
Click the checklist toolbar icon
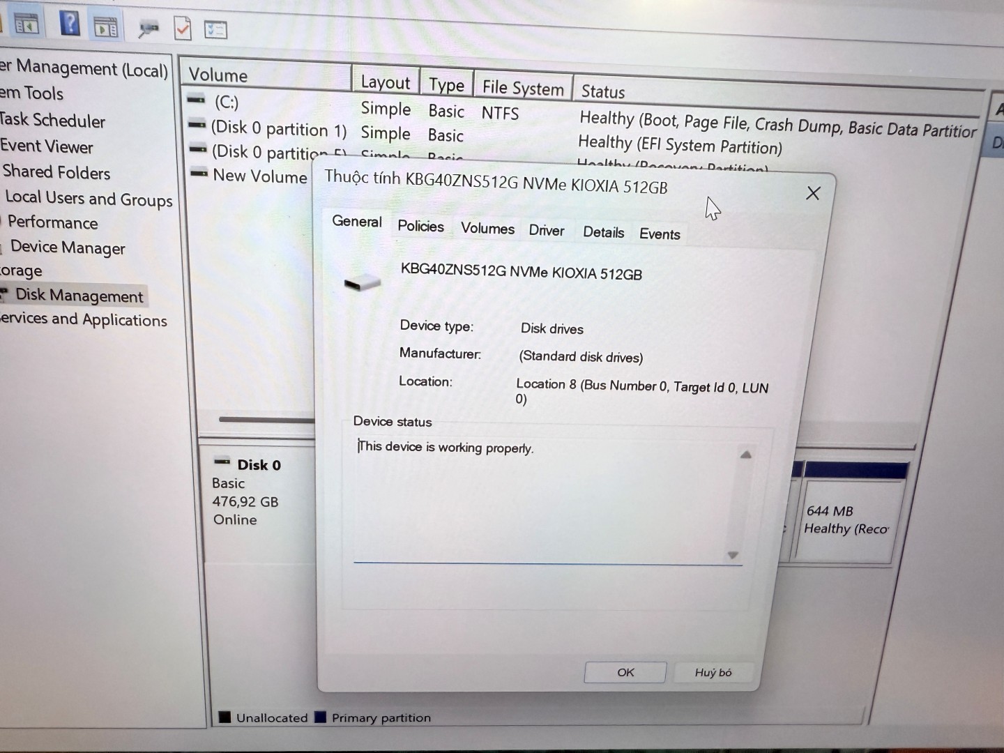pyautogui.click(x=215, y=30)
